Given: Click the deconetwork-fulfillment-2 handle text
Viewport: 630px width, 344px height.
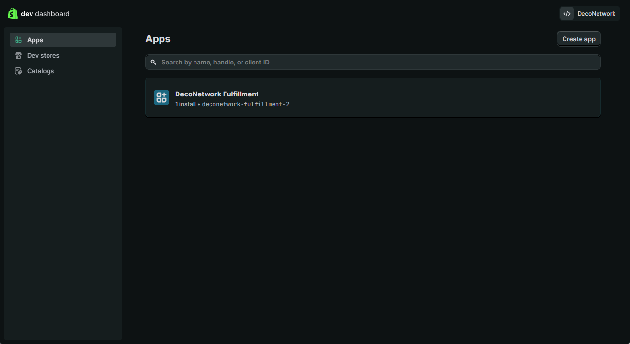Looking at the screenshot, I should pos(245,104).
